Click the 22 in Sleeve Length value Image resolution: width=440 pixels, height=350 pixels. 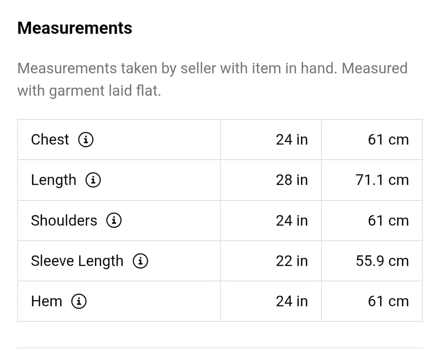[x=292, y=261]
